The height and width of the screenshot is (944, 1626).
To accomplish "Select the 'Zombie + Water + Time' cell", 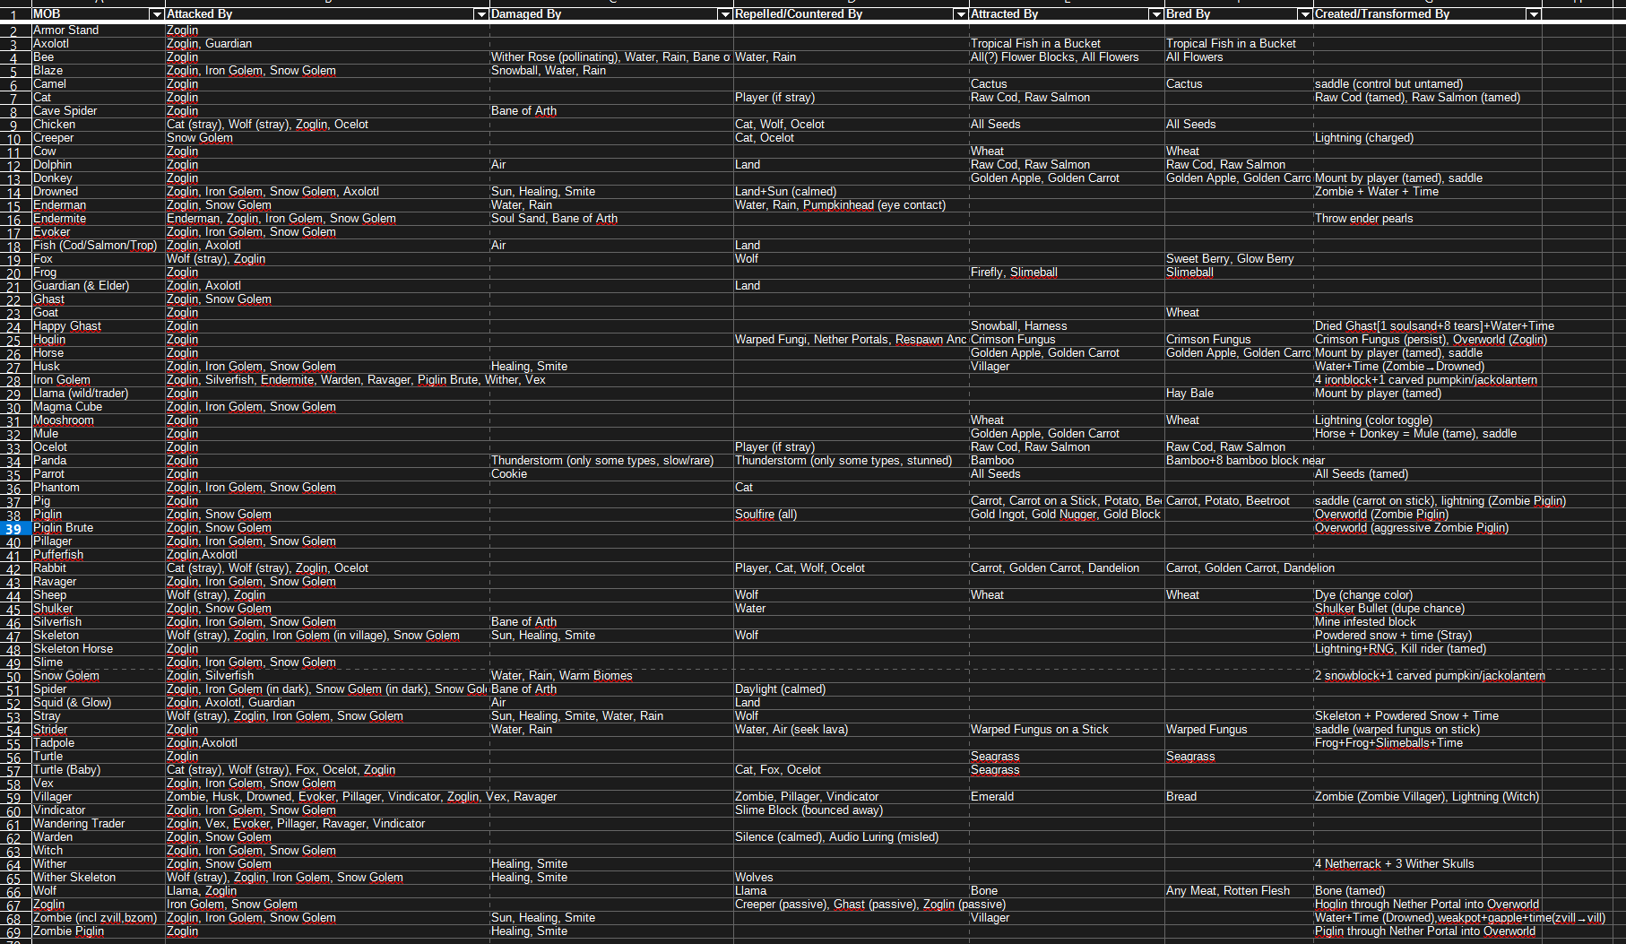I will click(x=1427, y=192).
